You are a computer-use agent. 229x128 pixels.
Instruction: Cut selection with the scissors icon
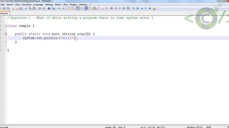point(26,9)
